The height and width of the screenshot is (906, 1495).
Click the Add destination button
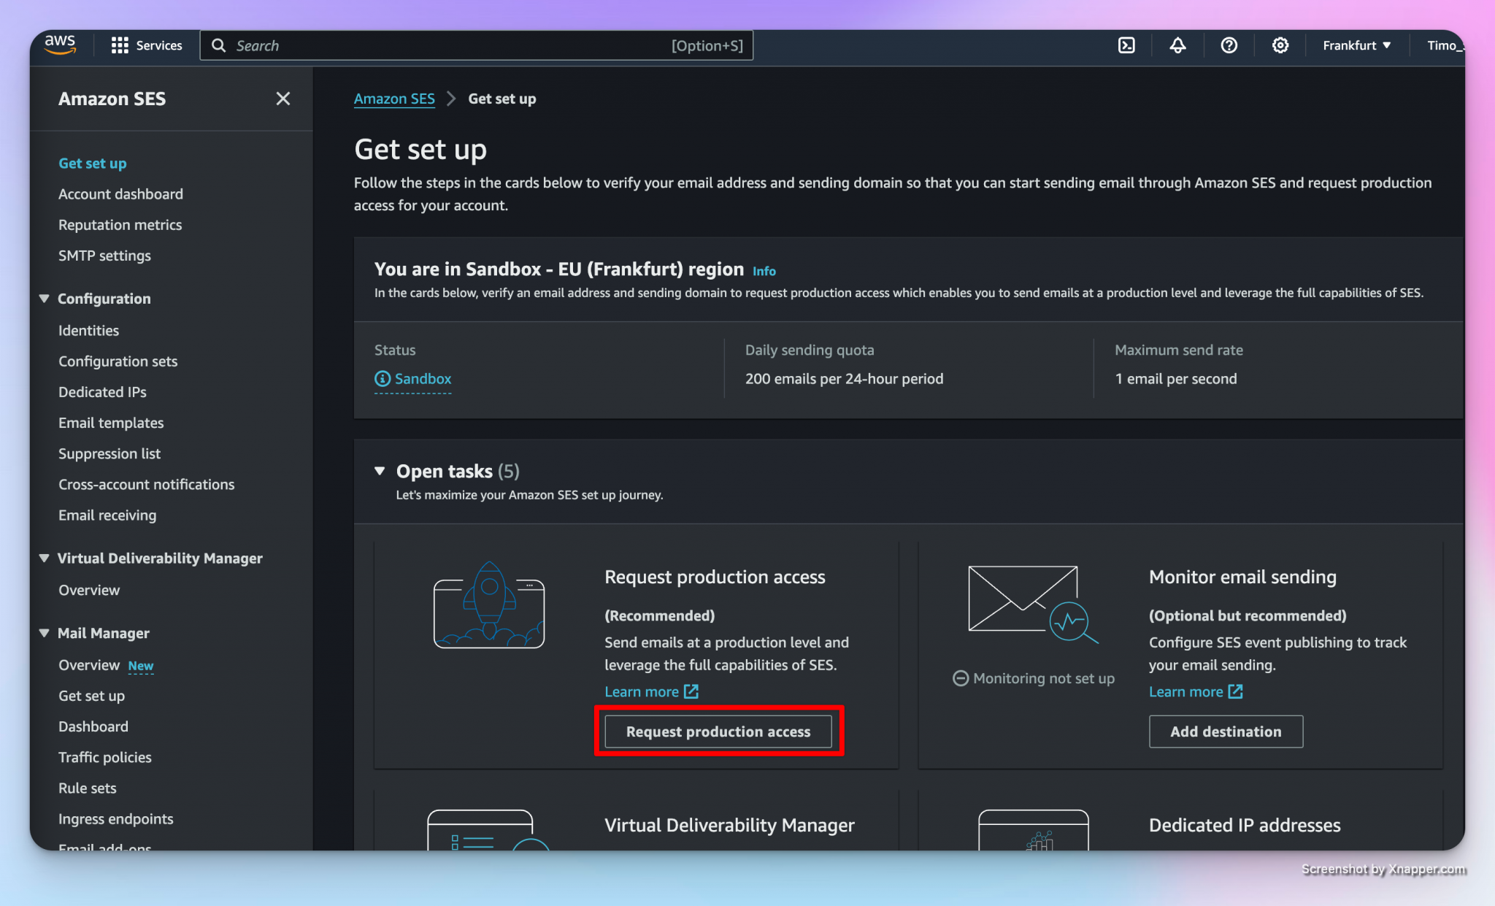[1226, 732]
